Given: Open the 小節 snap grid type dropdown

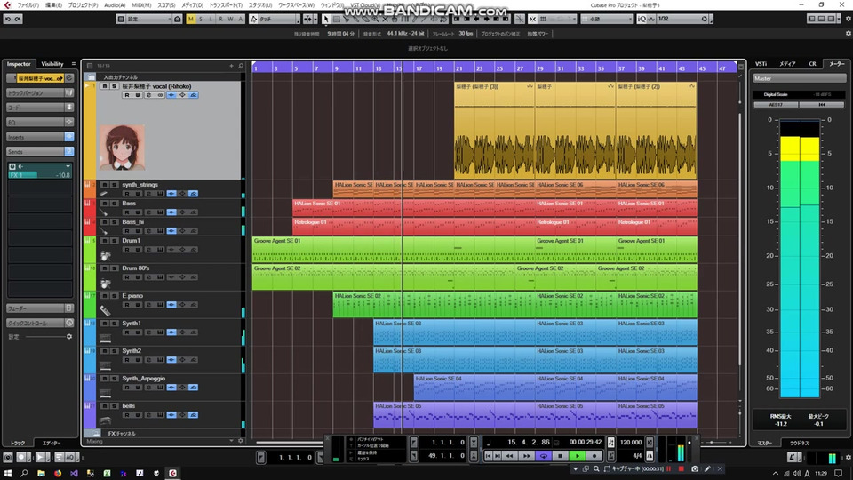Looking at the screenshot, I should (607, 19).
